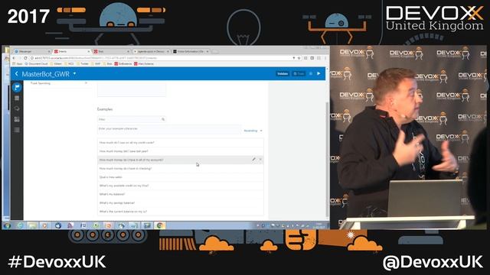Image resolution: width=490 pixels, height=275 pixels.
Task: Delete the highlighted utterance with X icon
Action: [x=260, y=160]
